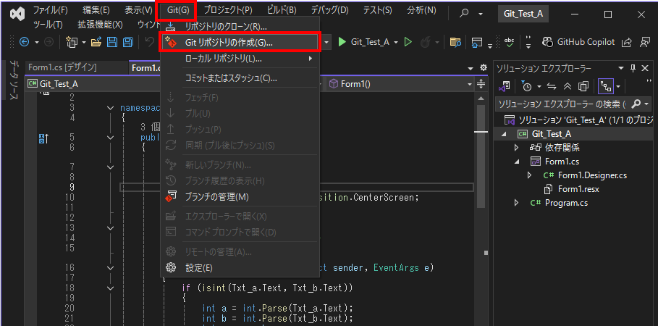The height and width of the screenshot is (326, 658).
Task: Click the browser window home icon in toolbar
Action: (x=477, y=42)
